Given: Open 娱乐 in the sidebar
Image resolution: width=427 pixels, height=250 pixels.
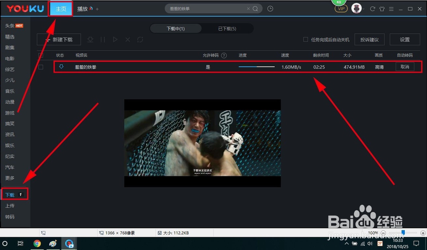Looking at the screenshot, I should tap(10, 145).
